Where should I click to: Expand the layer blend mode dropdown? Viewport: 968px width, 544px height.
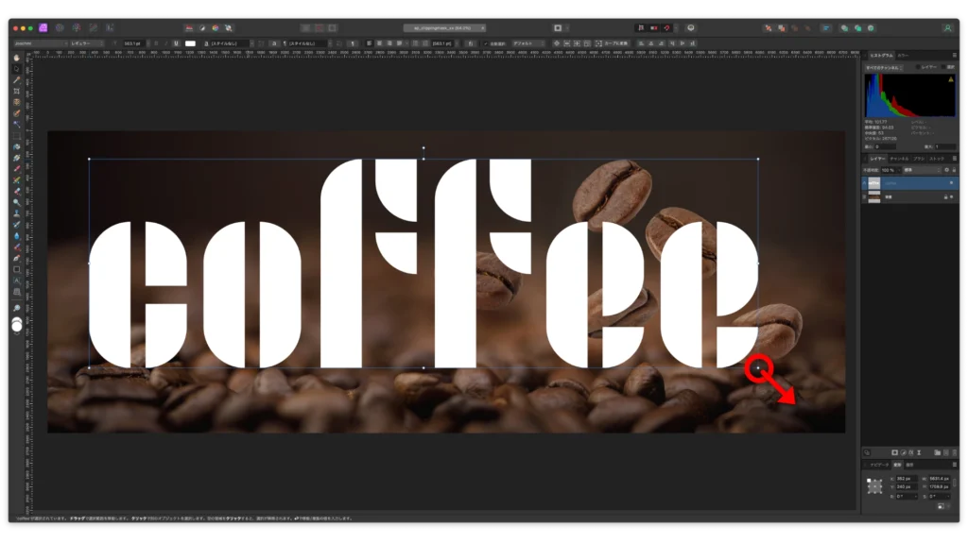point(920,170)
